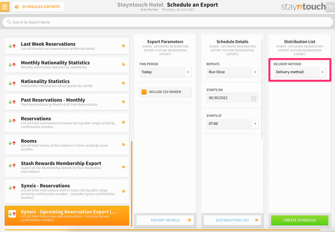This screenshot has width=335, height=232.
Task: Focus the Search by Report Name field
Action: pos(167,22)
